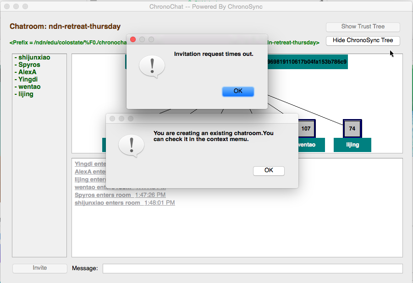Close the invitation timeout dialog with red button
Image resolution: width=413 pixels, height=283 pixels.
click(x=133, y=39)
